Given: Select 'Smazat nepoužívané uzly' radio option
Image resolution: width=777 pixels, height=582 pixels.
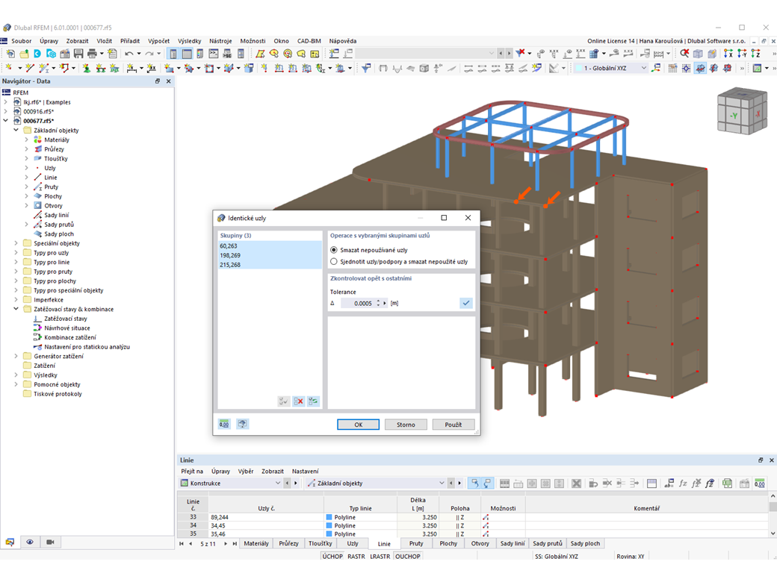Looking at the screenshot, I should [333, 250].
